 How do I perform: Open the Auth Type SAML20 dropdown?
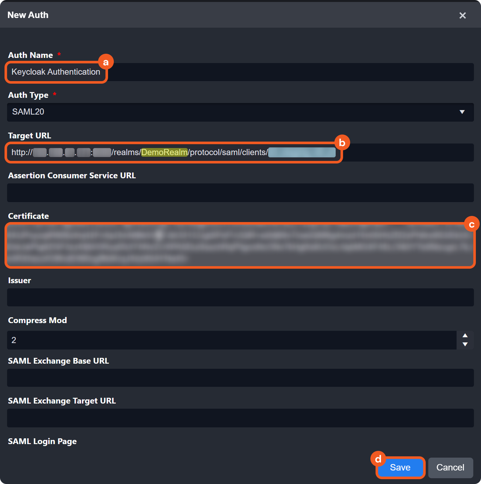[x=240, y=112]
